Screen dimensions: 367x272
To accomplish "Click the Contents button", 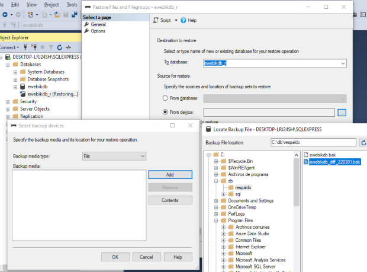I will (x=170, y=200).
